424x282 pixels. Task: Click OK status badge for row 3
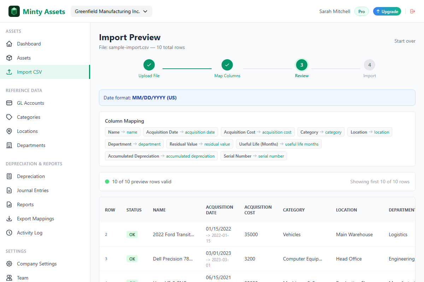coord(132,259)
